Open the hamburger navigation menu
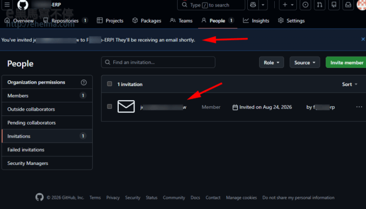This screenshot has height=209, width=366. 7,4
